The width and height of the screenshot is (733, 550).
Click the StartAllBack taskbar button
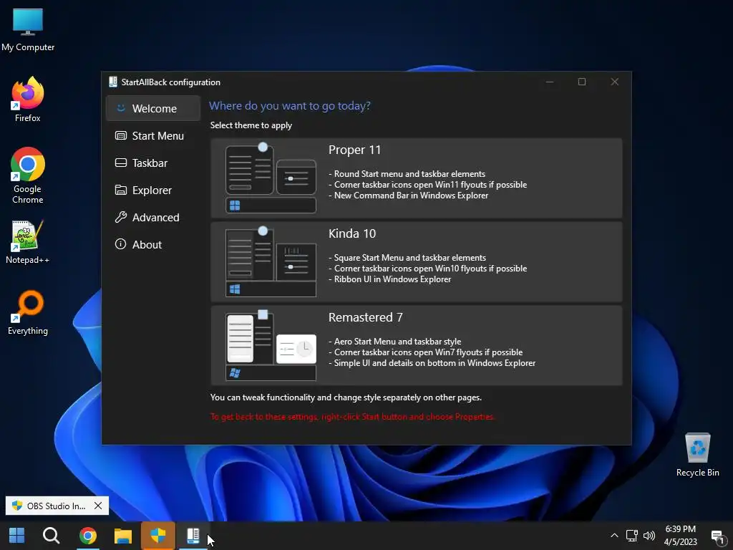[x=193, y=536]
